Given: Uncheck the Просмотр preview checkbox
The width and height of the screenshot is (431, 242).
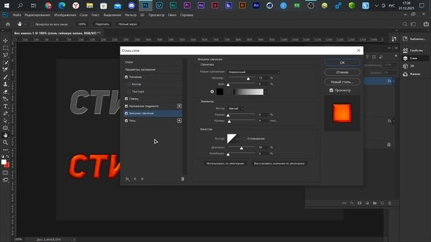Looking at the screenshot, I should click(331, 90).
